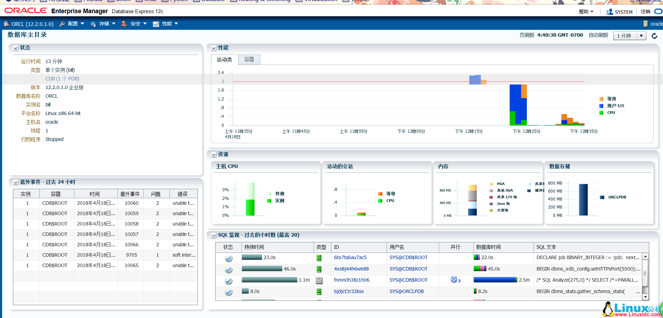Collapse the 意外事件 panel

[16, 183]
